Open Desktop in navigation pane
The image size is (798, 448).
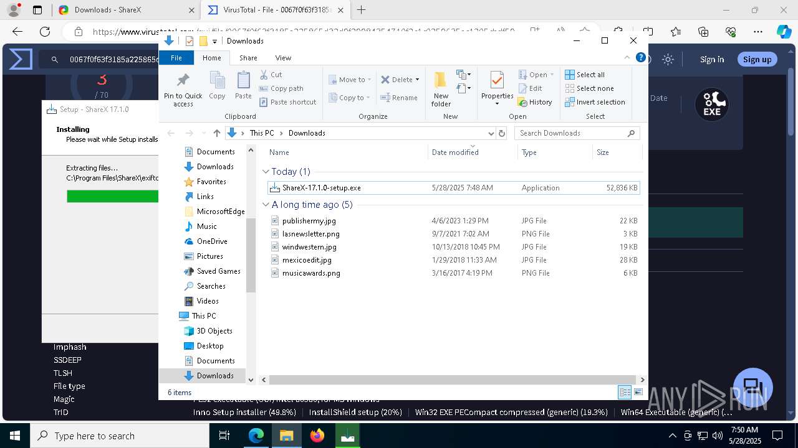[204, 346]
